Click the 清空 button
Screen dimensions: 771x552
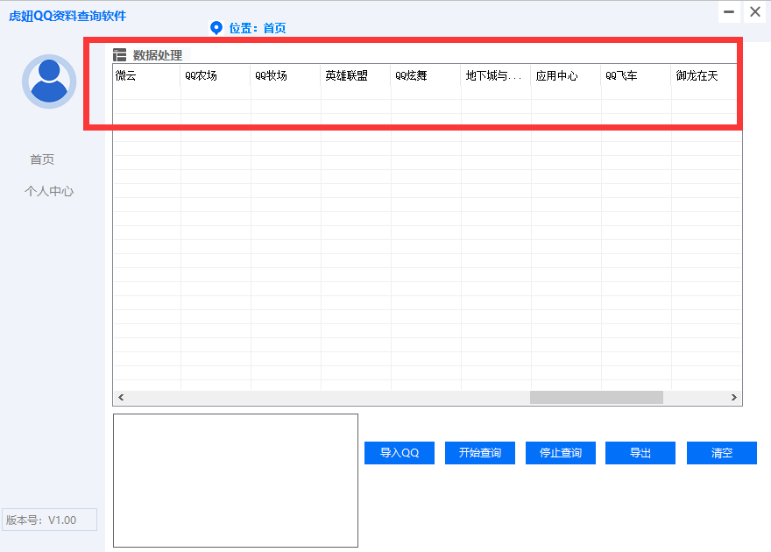tap(722, 453)
